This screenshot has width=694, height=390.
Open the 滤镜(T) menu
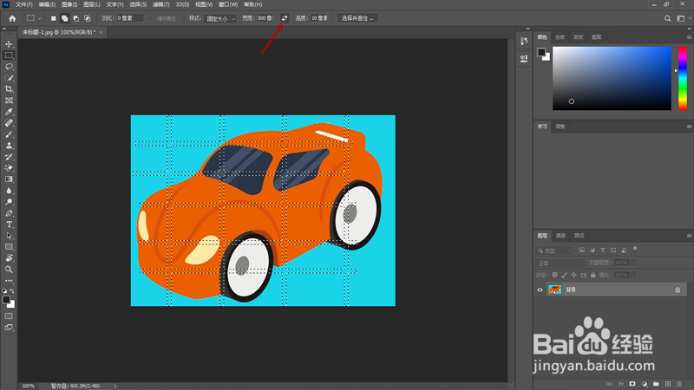click(160, 4)
